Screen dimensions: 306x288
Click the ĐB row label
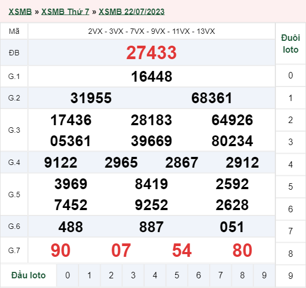pyautogui.click(x=14, y=53)
